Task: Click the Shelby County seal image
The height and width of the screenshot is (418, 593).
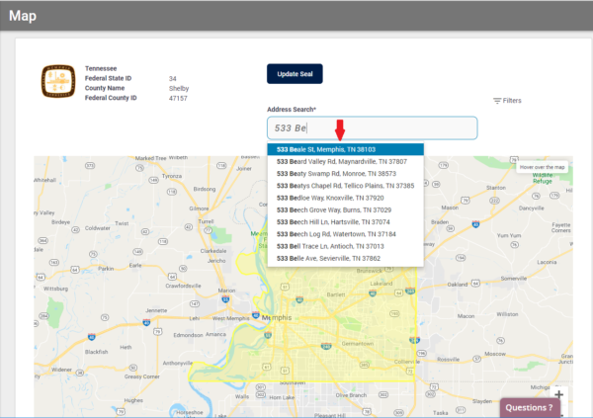Action: click(x=58, y=81)
